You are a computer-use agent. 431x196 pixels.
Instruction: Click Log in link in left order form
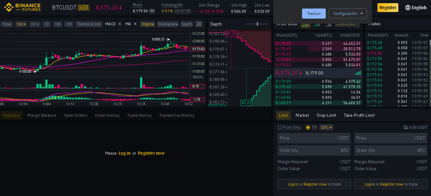(x=293, y=184)
